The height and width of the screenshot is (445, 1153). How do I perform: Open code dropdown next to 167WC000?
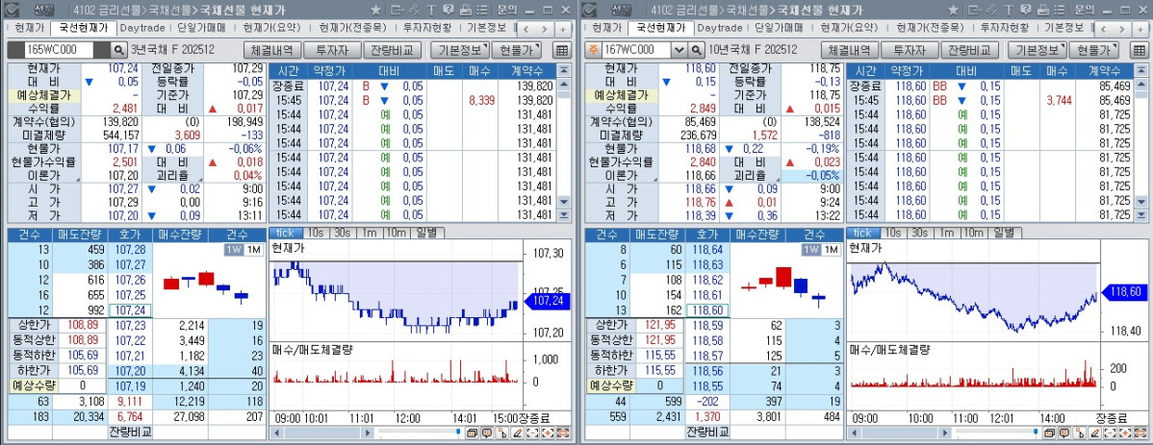click(x=680, y=50)
